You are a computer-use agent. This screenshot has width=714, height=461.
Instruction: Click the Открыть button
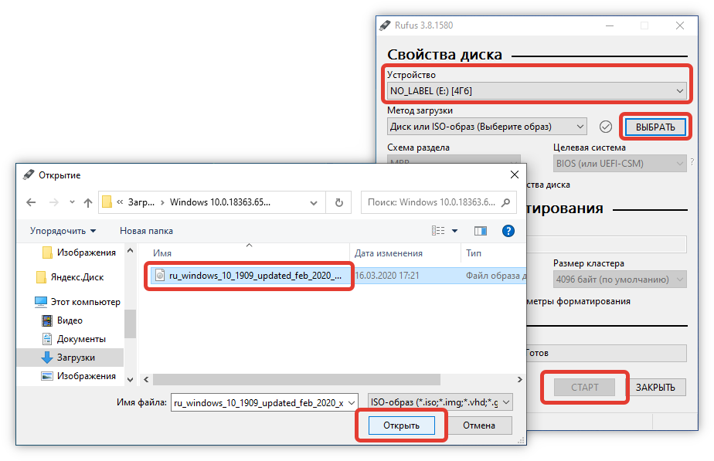(402, 425)
